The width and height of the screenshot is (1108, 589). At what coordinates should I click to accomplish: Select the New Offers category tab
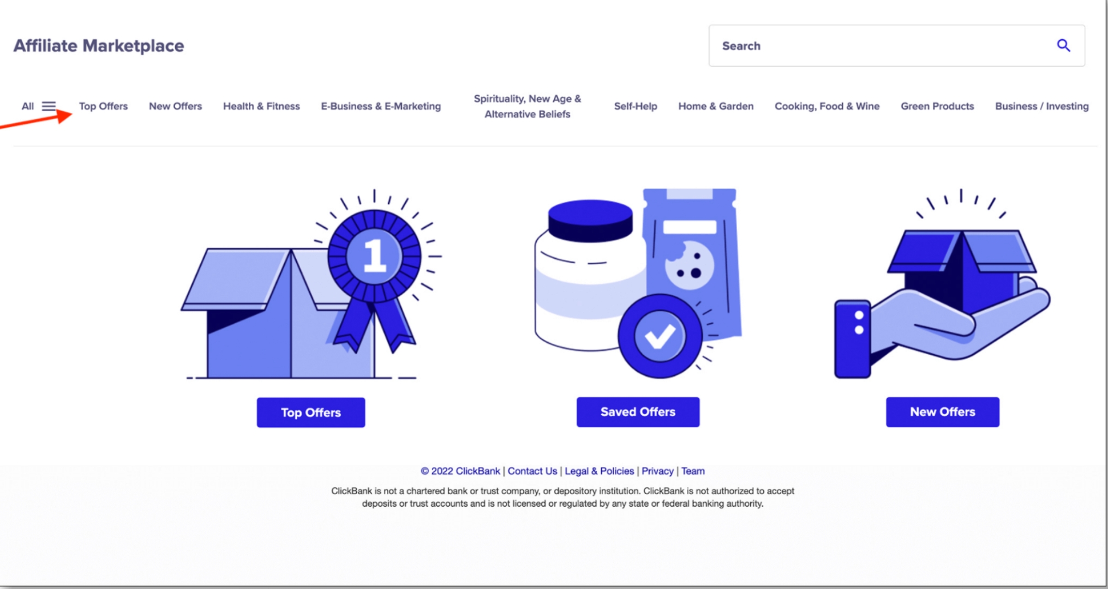point(175,106)
